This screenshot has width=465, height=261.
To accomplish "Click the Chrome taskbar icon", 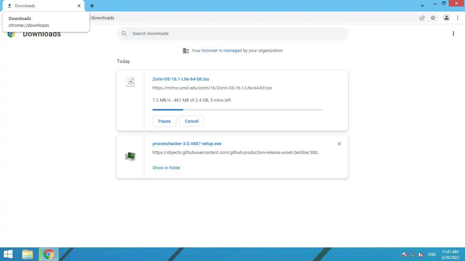I will click(49, 254).
